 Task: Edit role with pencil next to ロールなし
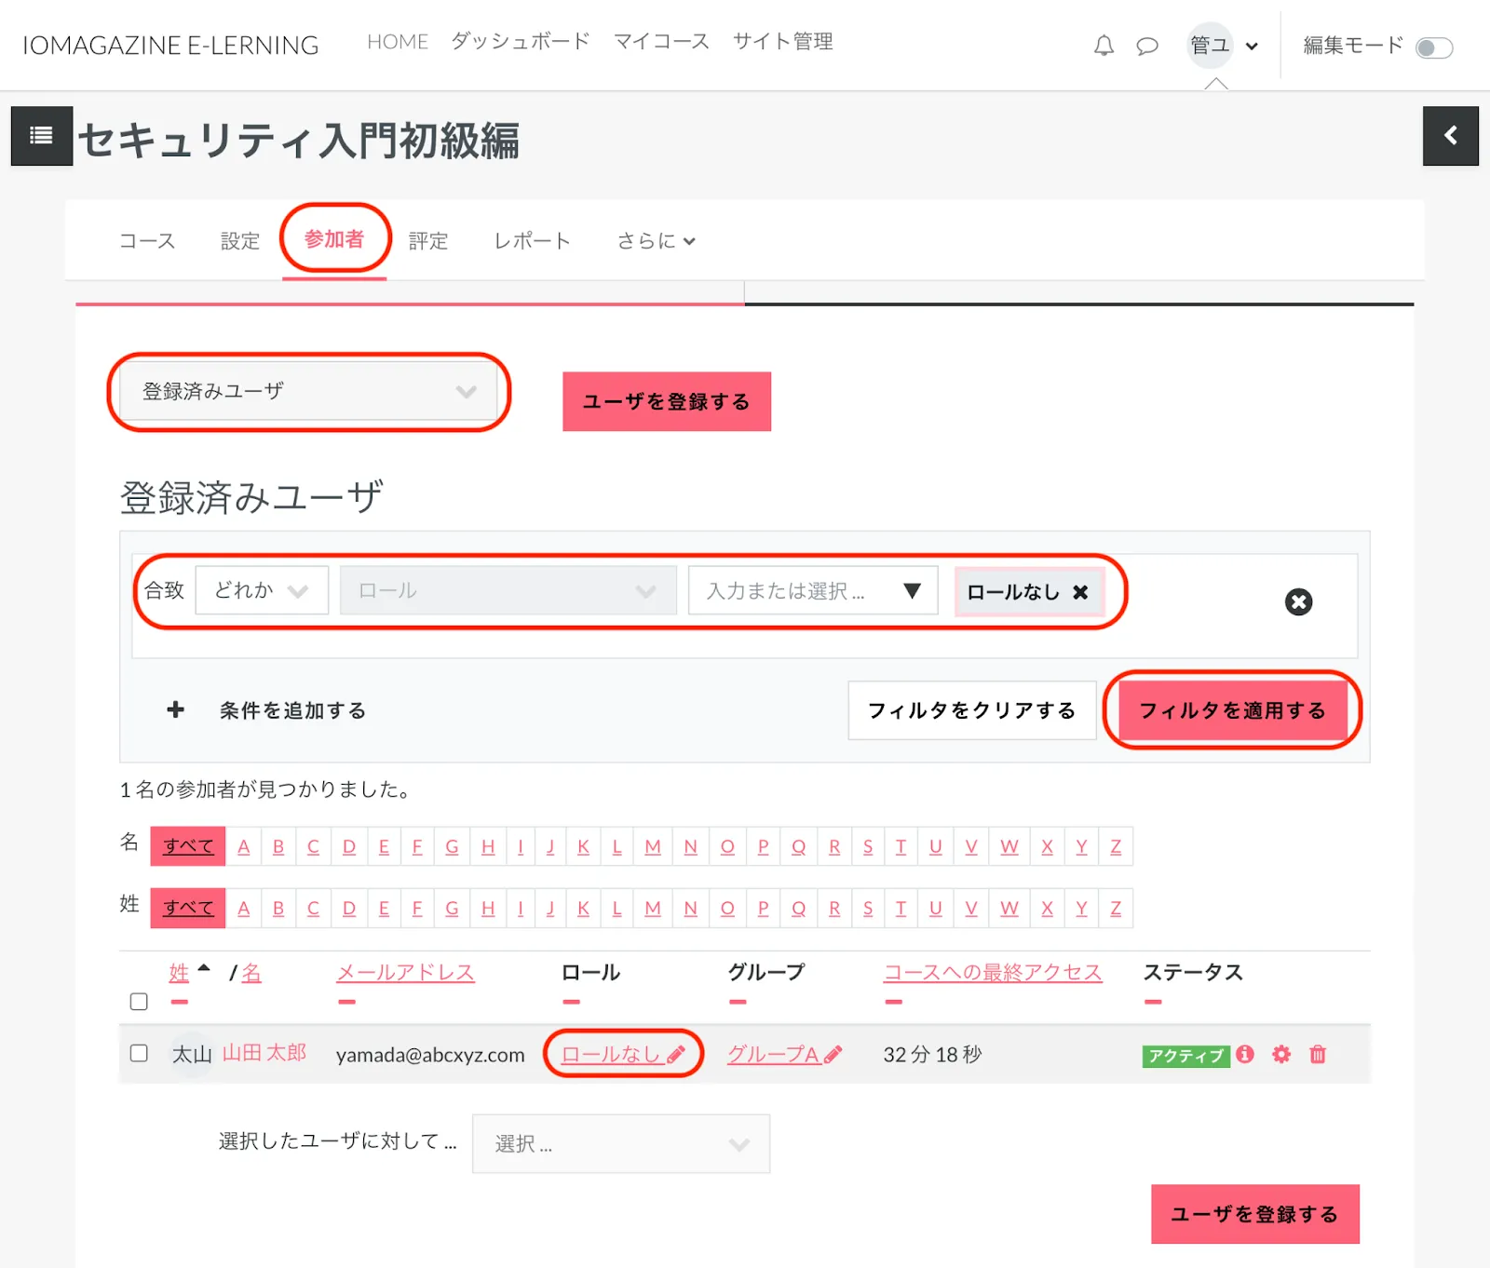point(676,1055)
